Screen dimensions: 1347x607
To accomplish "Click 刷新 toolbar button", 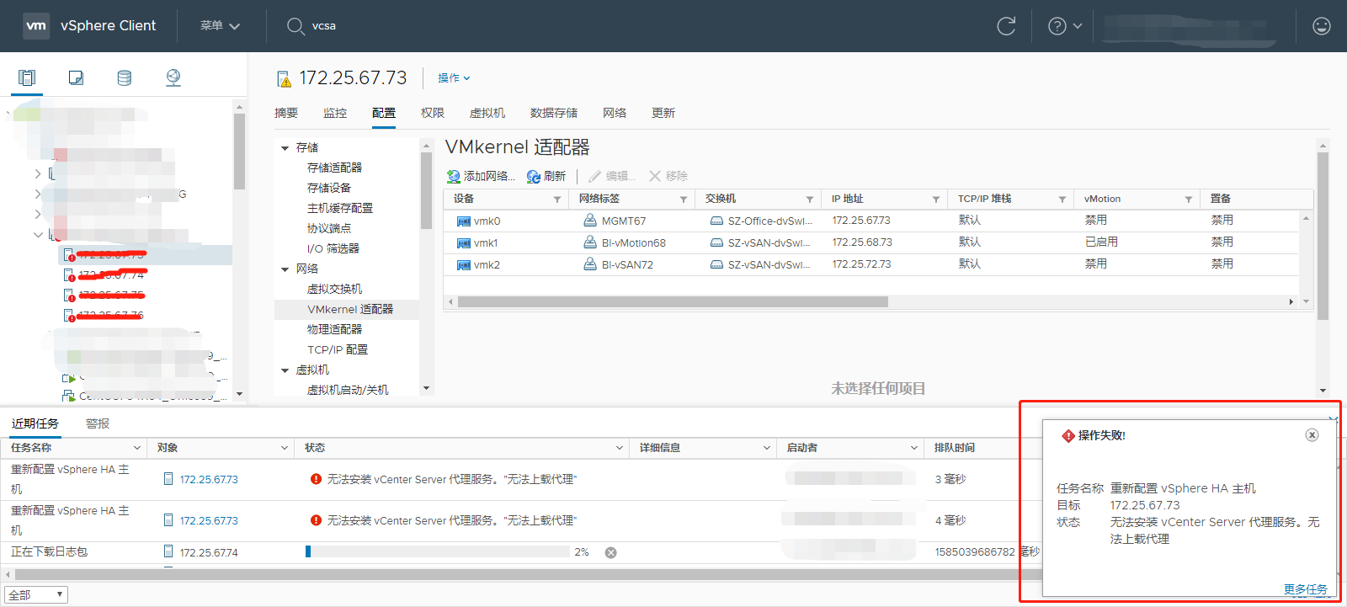I will [x=546, y=176].
